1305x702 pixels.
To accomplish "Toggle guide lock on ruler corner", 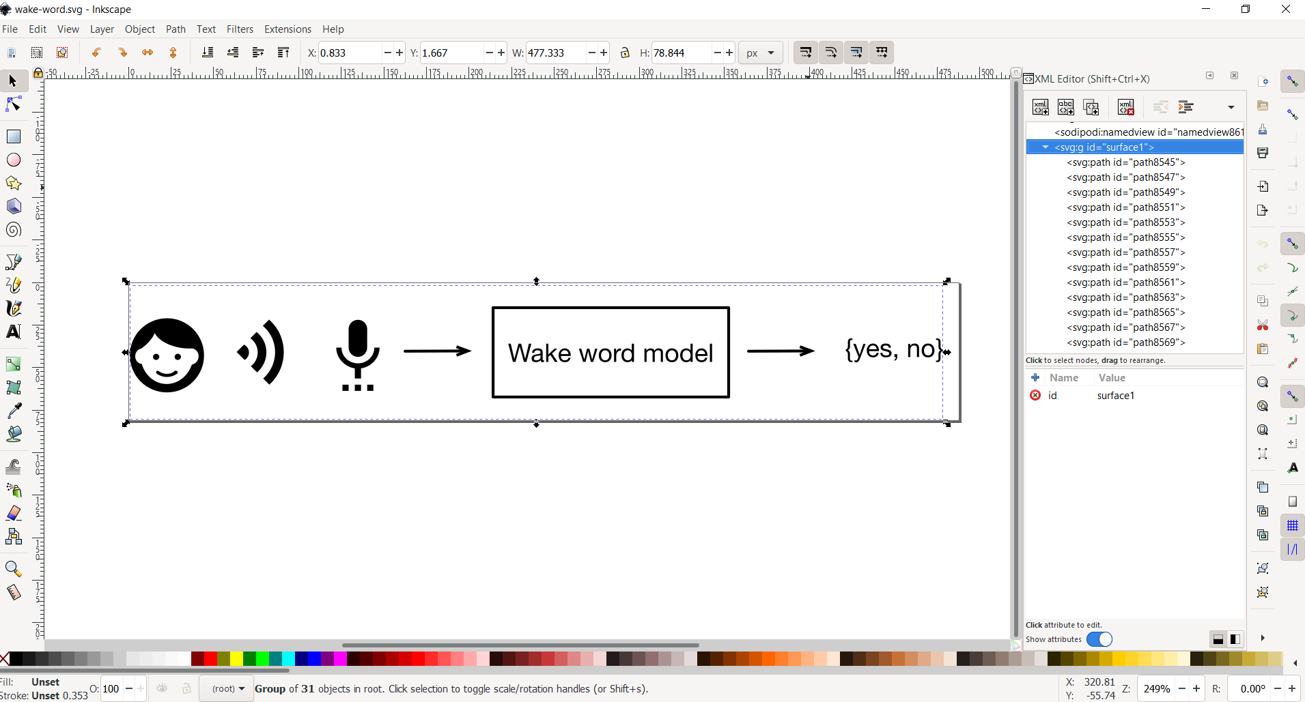I will pos(38,72).
